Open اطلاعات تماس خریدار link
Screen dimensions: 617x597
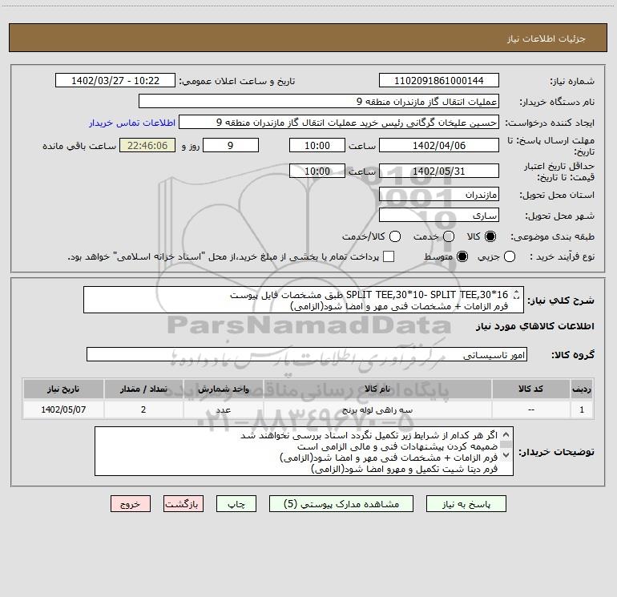tap(132, 123)
